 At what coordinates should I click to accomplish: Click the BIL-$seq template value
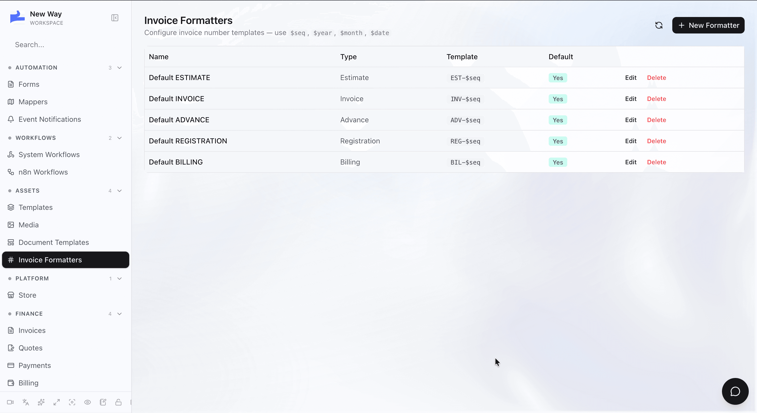pyautogui.click(x=465, y=162)
